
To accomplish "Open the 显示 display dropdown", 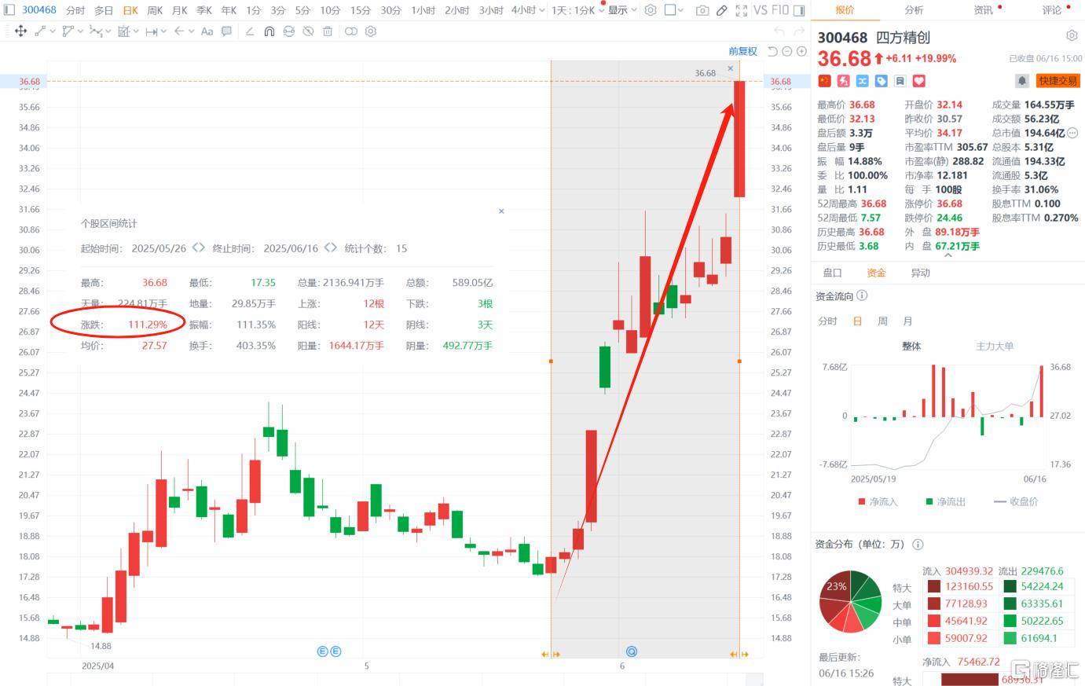I will coord(621,10).
